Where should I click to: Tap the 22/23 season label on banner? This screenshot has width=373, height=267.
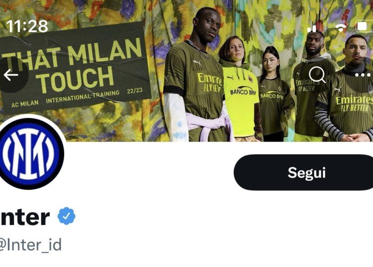click(135, 91)
